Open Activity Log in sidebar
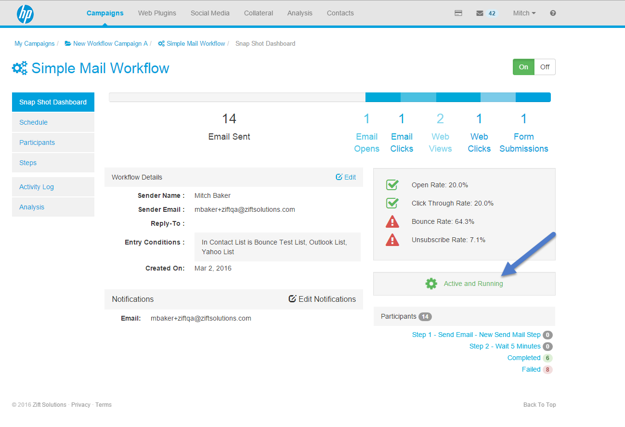Viewport: 625px width, 427px height. point(37,187)
